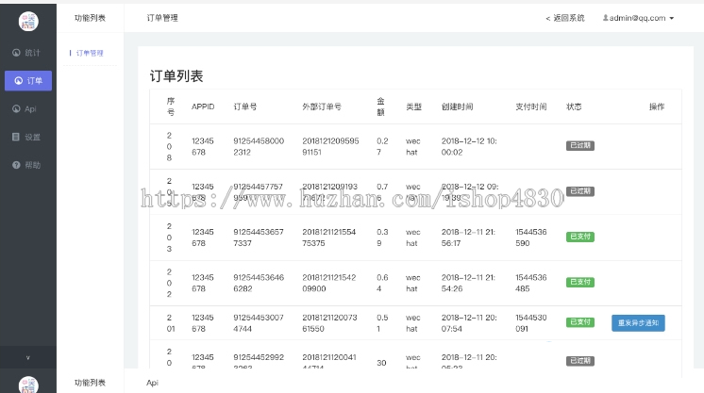The height and width of the screenshot is (393, 704).
Task: Click the 订单管理 page title in header
Action: click(x=162, y=18)
